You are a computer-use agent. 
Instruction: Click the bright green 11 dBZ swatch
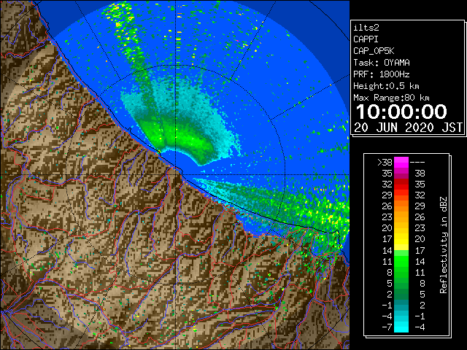click(401, 261)
